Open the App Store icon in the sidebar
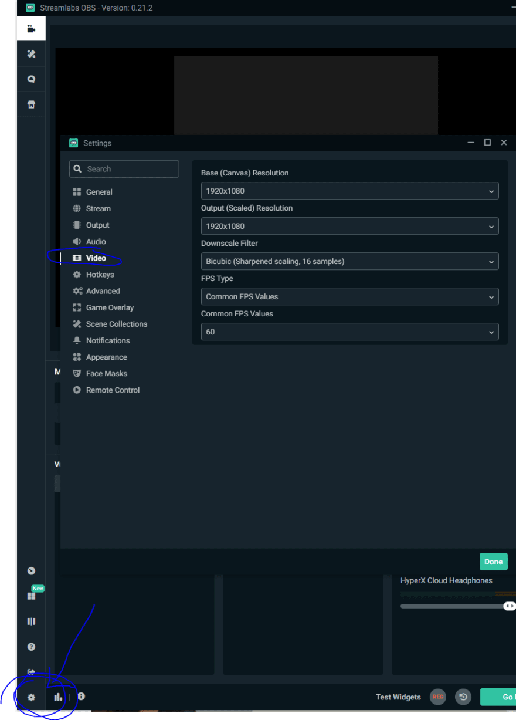516x720 pixels. (x=31, y=104)
